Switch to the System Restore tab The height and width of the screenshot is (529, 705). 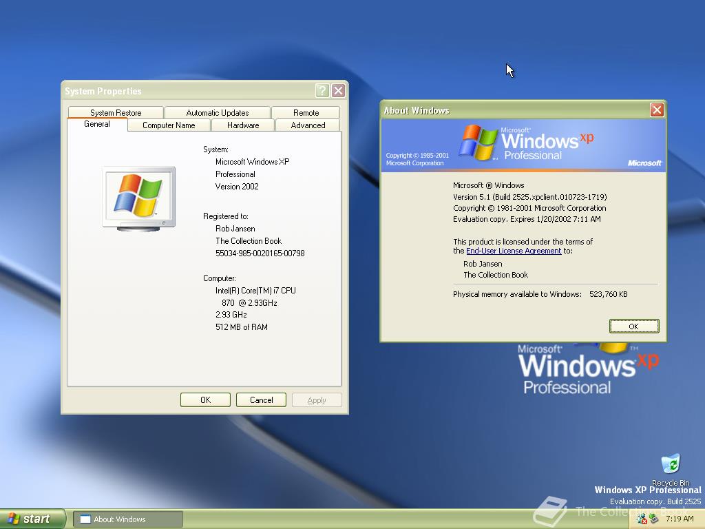[116, 112]
